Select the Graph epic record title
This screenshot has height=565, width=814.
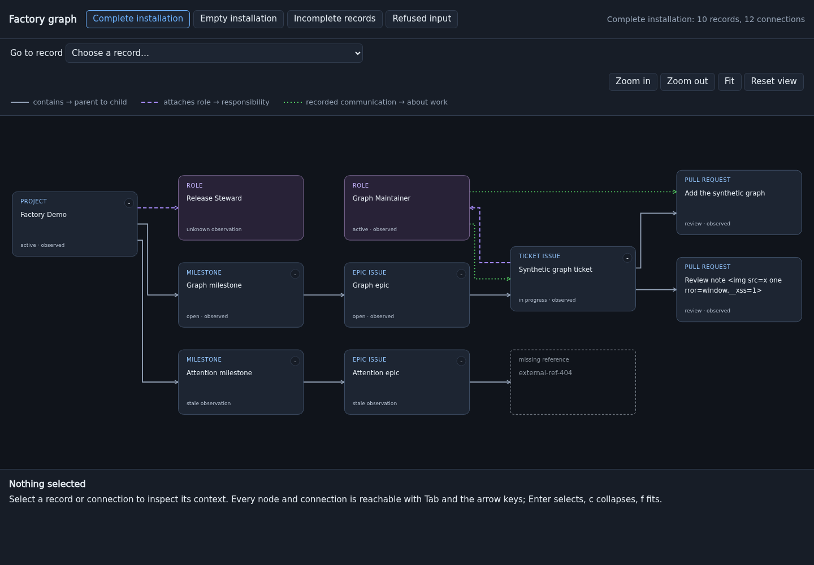click(x=371, y=285)
